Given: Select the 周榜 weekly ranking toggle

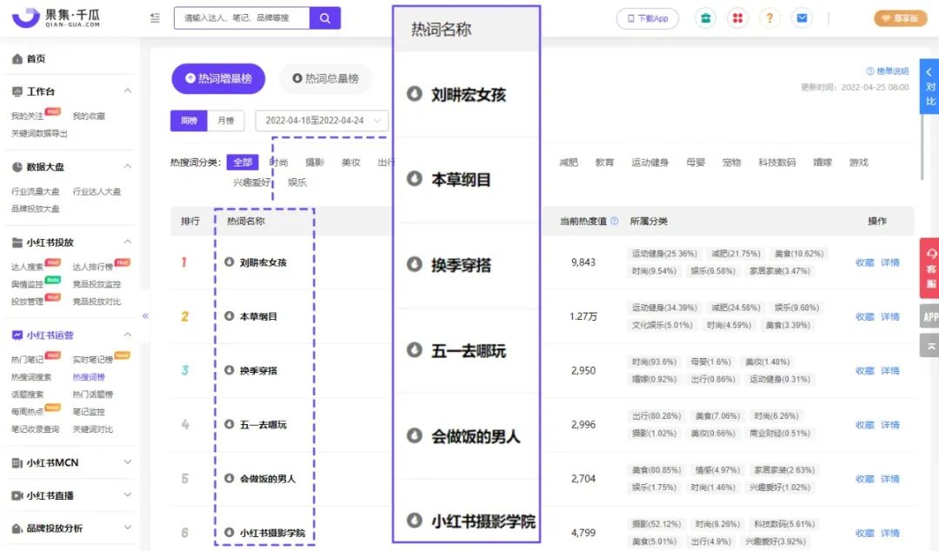Looking at the screenshot, I should click(190, 121).
